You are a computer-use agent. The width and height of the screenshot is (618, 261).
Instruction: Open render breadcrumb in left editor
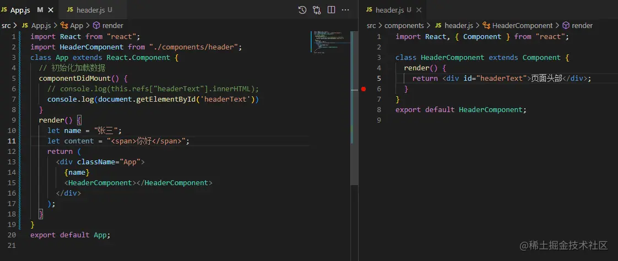[x=113, y=25]
